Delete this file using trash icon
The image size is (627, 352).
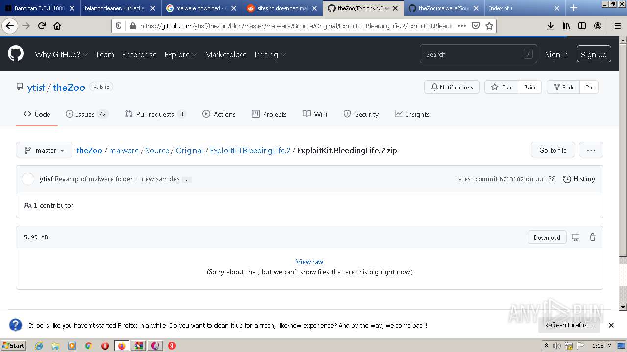coord(592,237)
